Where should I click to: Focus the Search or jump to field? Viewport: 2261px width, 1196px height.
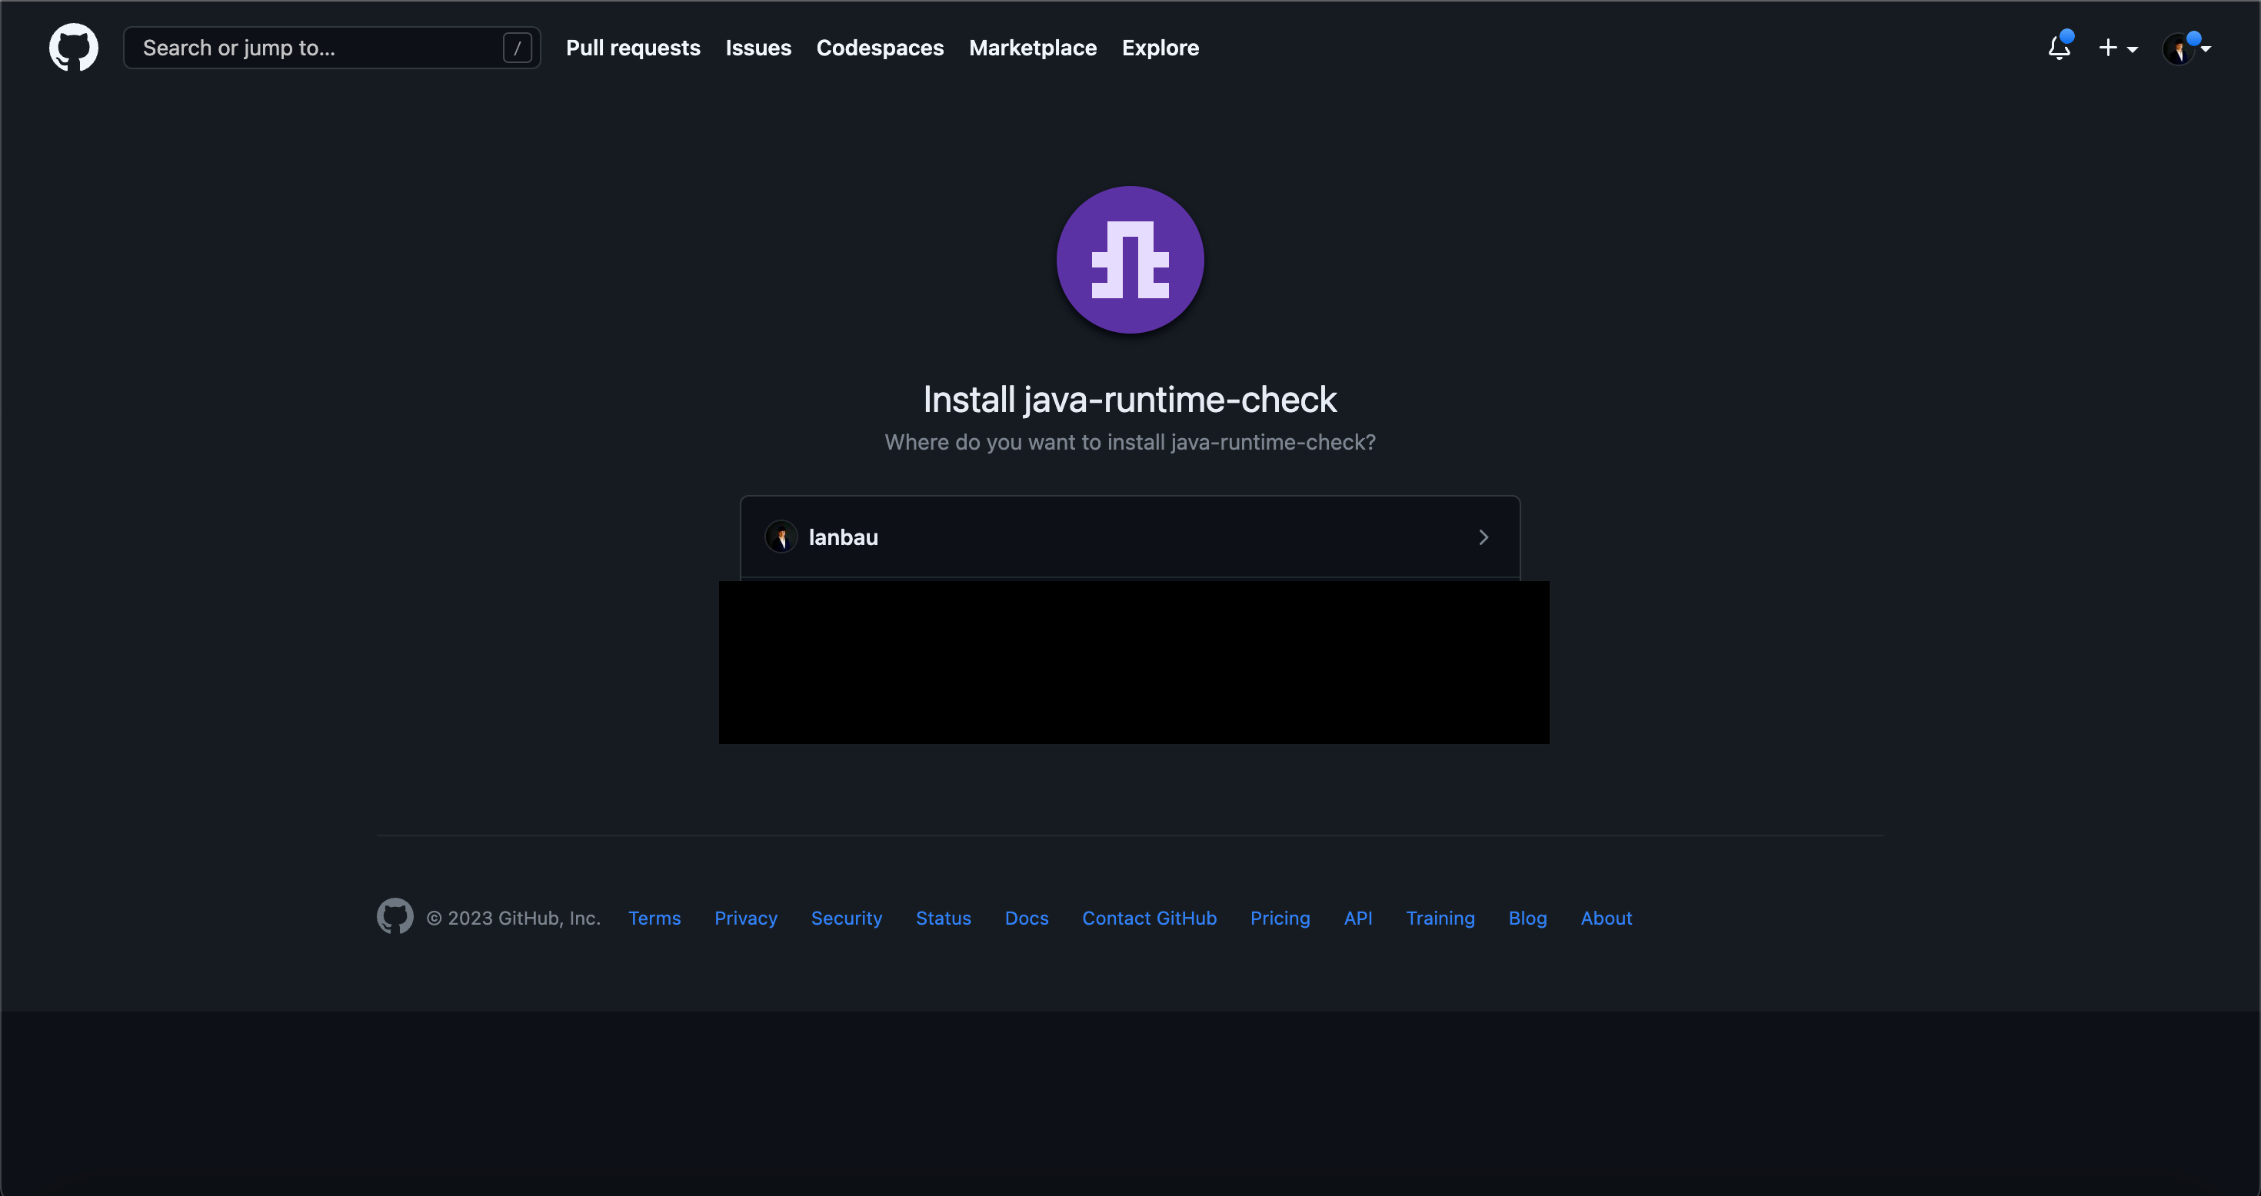tap(331, 48)
